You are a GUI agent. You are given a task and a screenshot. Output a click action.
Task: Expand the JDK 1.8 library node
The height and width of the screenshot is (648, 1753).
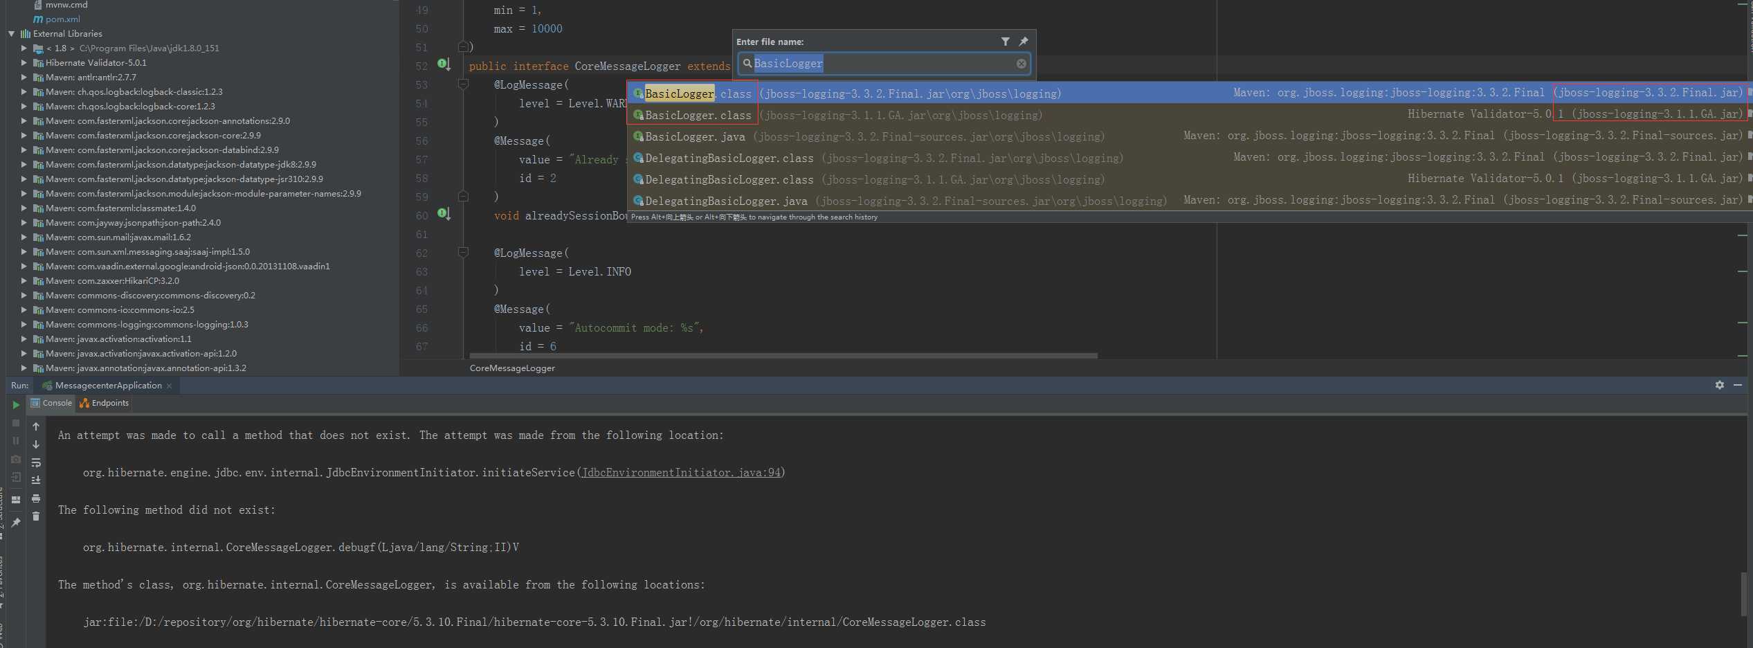coord(24,48)
